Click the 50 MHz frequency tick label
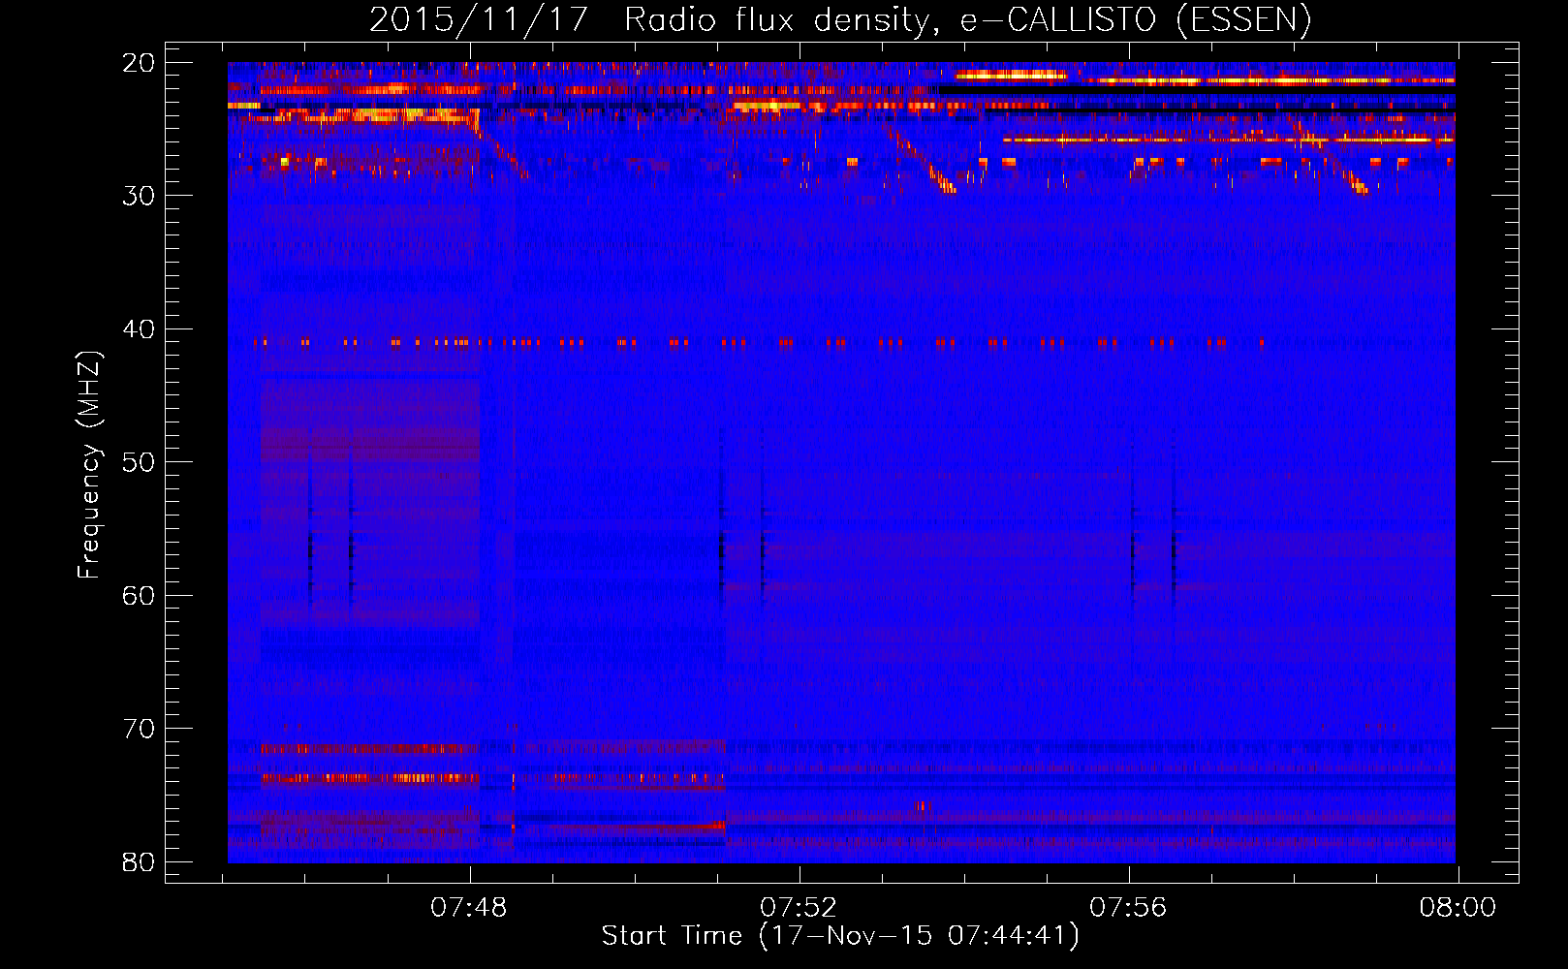The image size is (1568, 969). coord(140,462)
